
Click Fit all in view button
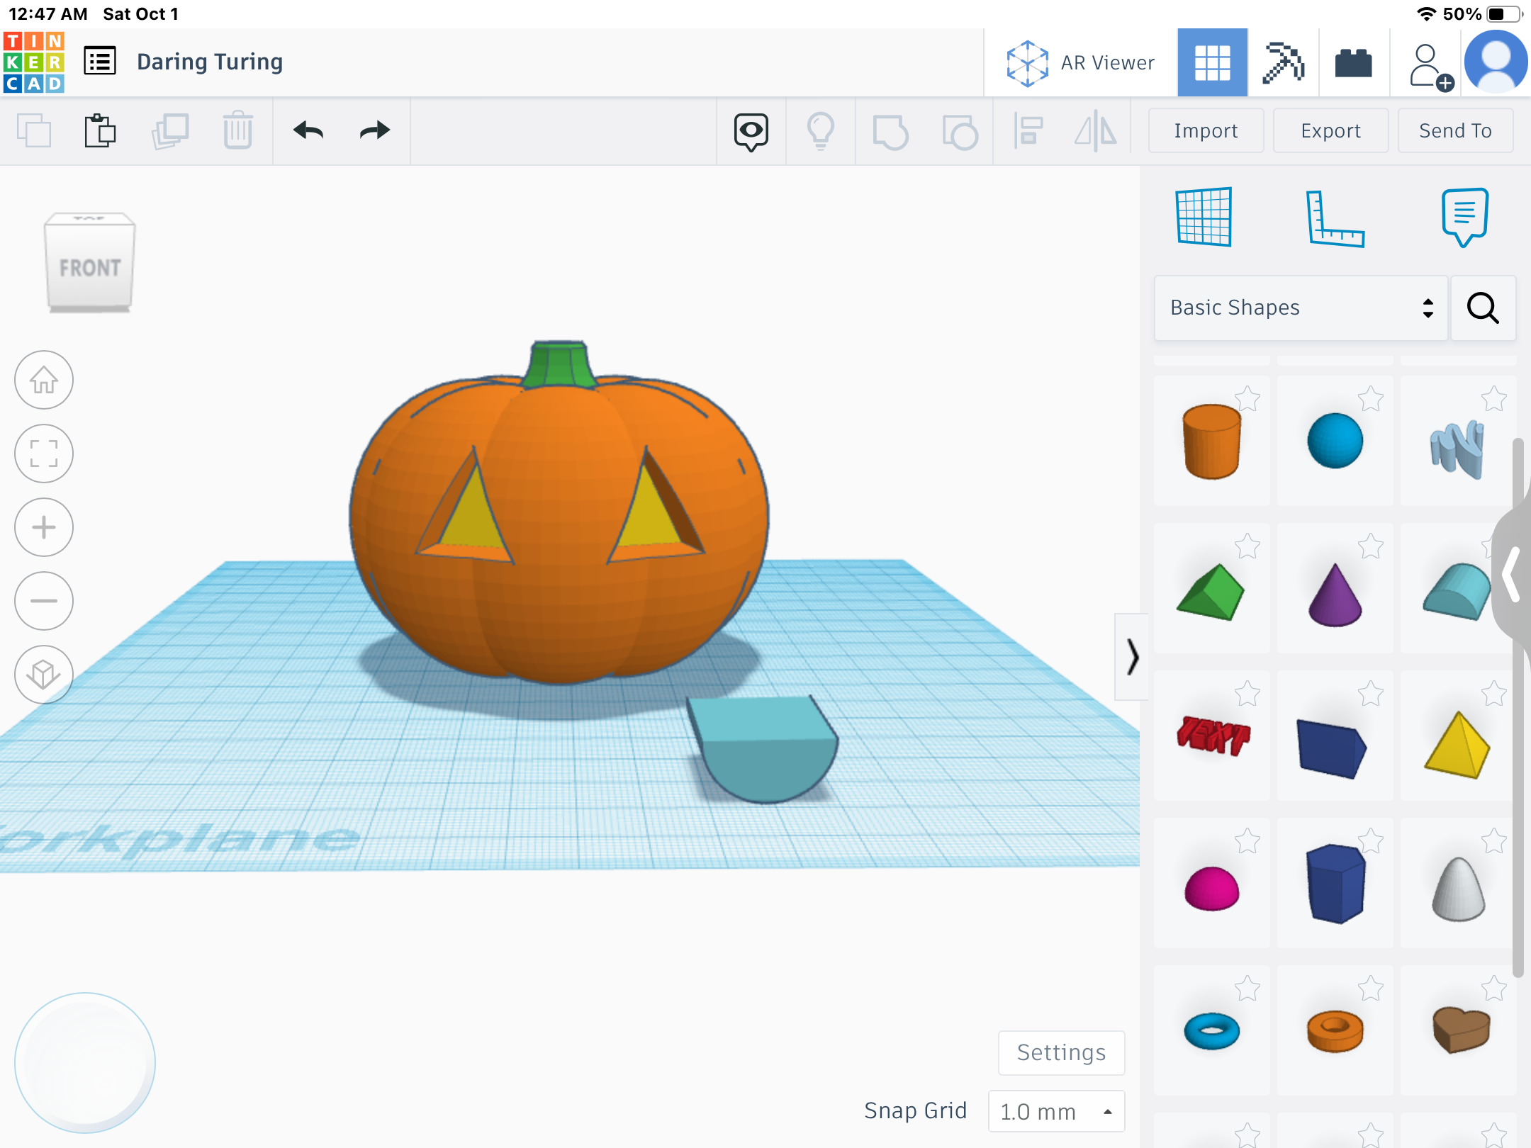[44, 454]
